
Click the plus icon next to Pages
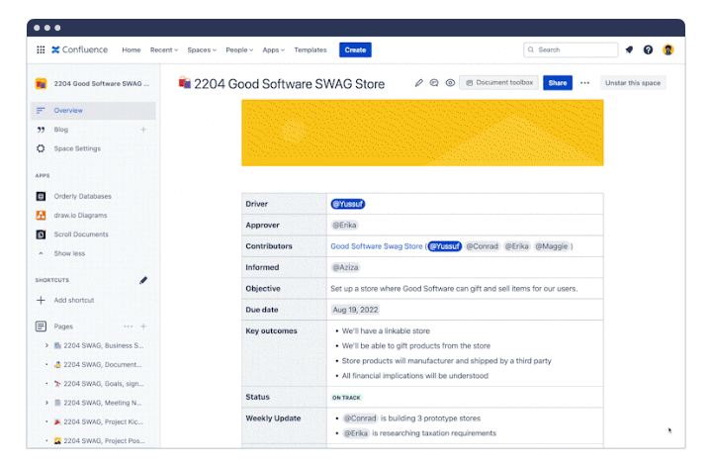tap(143, 326)
